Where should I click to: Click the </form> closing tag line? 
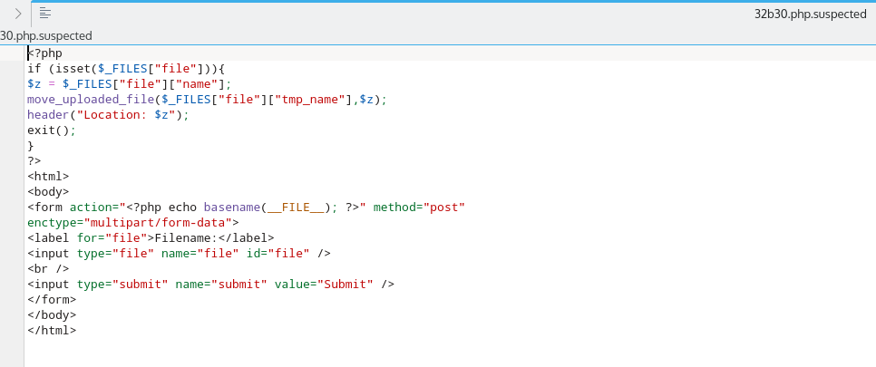pos(52,299)
